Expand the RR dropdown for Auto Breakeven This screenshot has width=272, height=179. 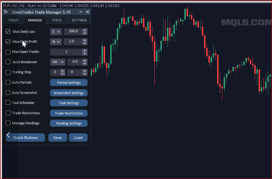pos(58,62)
